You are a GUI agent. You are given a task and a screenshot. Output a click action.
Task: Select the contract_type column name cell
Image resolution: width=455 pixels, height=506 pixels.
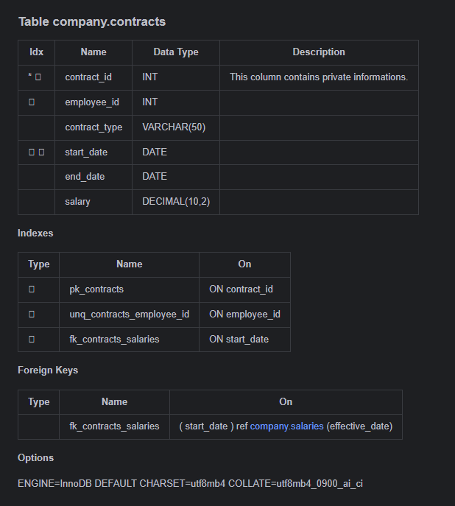tap(94, 127)
